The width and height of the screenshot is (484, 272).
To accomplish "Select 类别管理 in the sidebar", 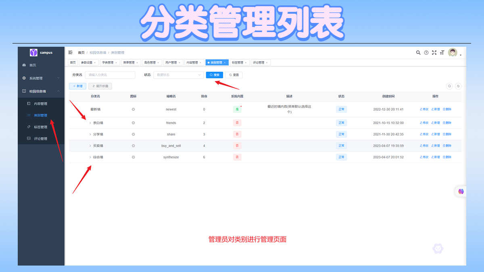I will [41, 115].
